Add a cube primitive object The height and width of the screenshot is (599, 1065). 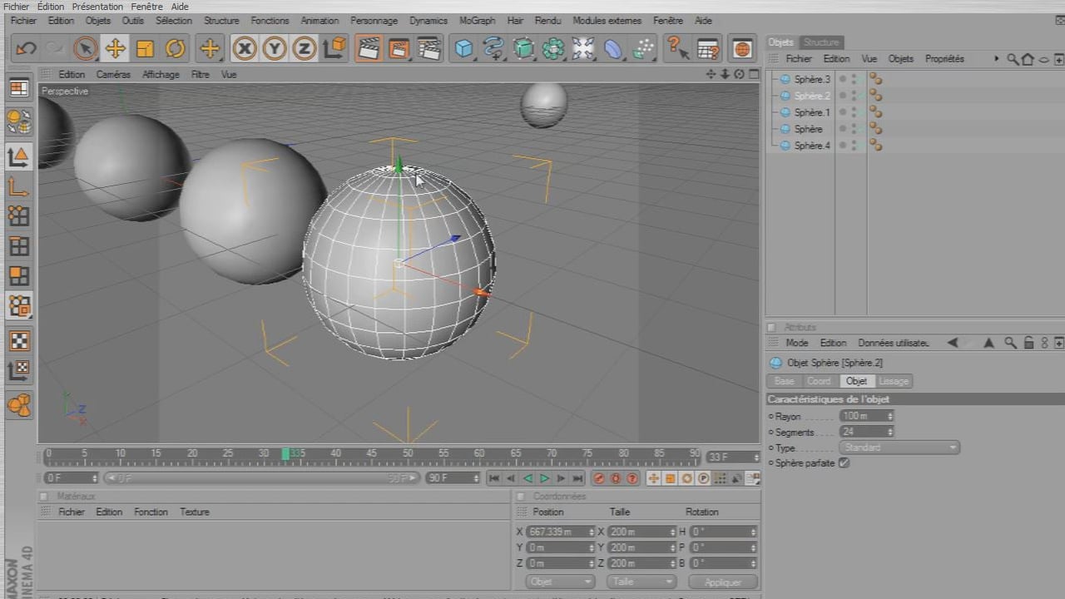[463, 49]
